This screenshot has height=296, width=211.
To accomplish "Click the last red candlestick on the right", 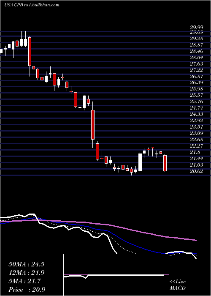I will (x=165, y=163).
